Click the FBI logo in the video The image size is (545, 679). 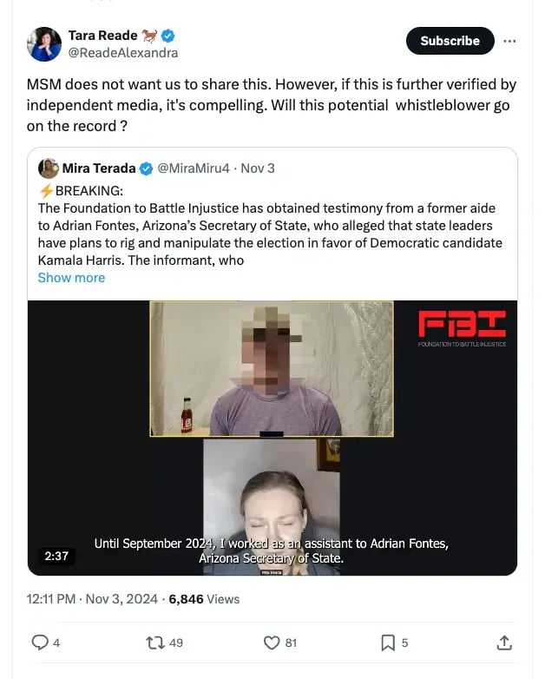(x=462, y=327)
